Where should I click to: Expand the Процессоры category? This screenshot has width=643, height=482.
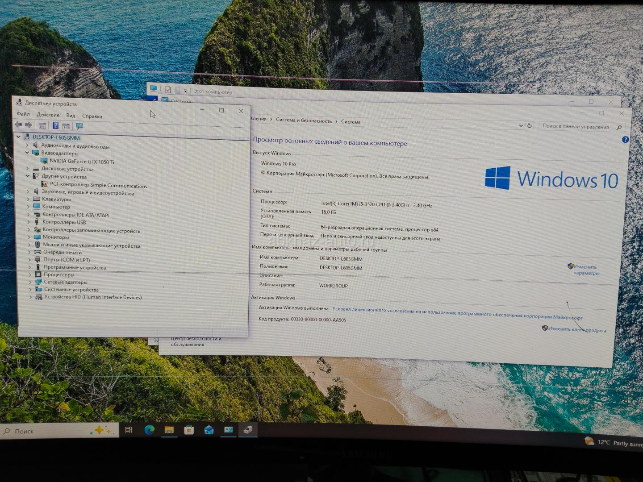click(x=30, y=274)
